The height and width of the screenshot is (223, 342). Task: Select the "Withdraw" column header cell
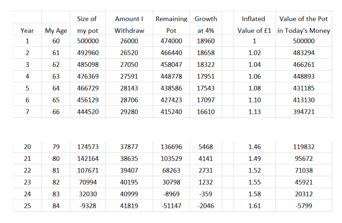(128, 31)
